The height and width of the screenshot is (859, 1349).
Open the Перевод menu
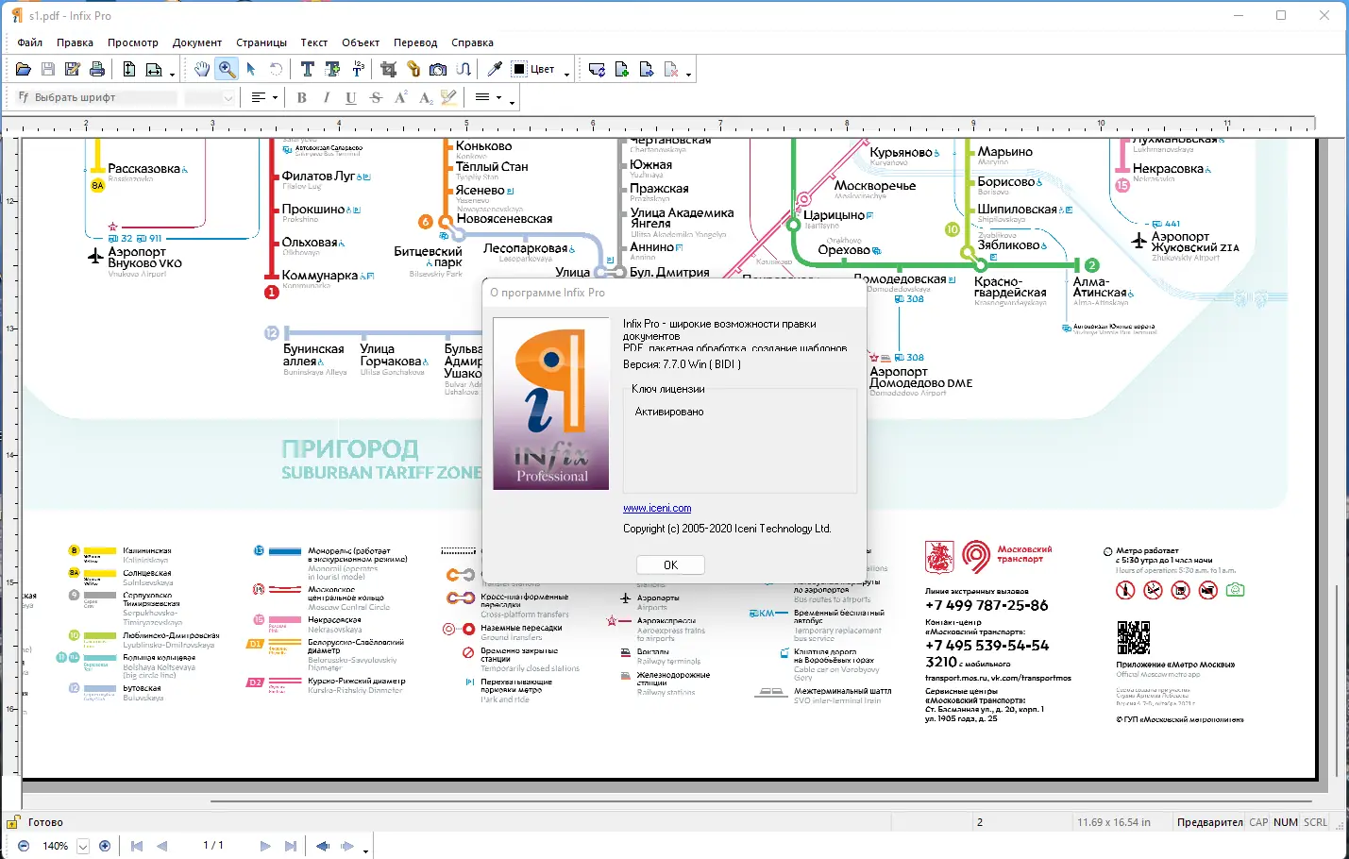tap(415, 42)
